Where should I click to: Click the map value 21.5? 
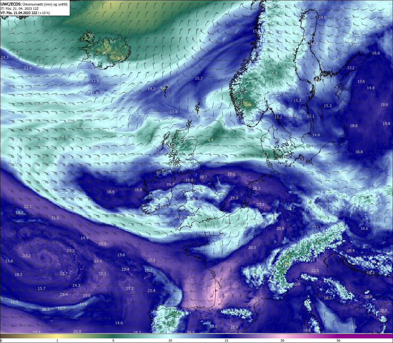(x=55, y=218)
